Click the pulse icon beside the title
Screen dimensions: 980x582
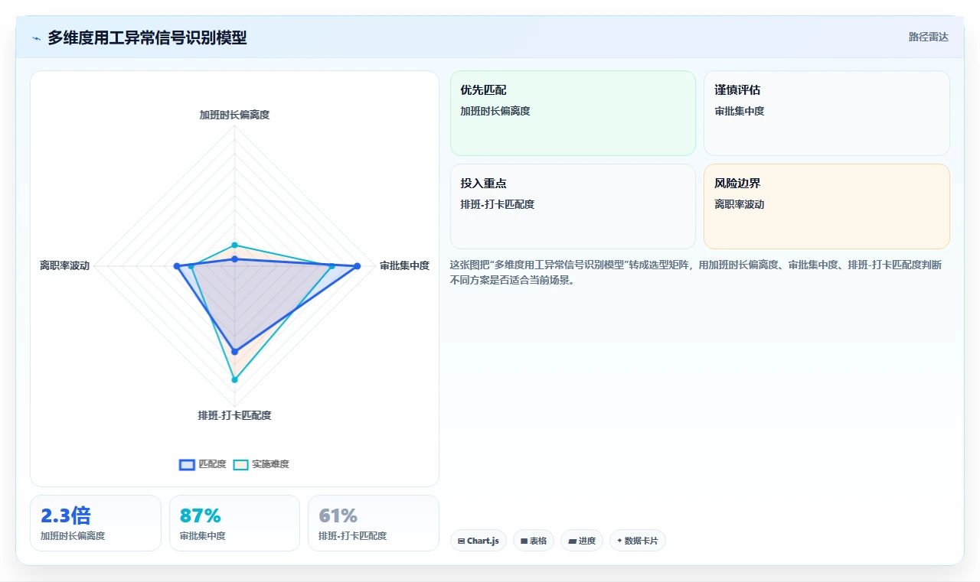pos(36,37)
